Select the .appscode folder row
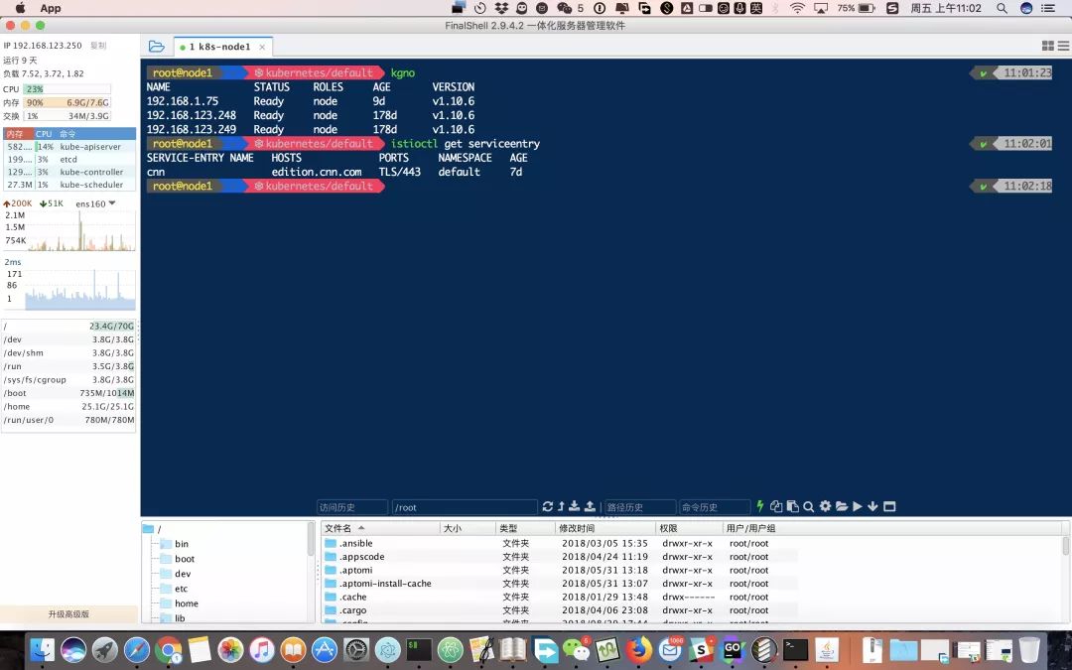This screenshot has height=670, width=1072. click(x=561, y=557)
